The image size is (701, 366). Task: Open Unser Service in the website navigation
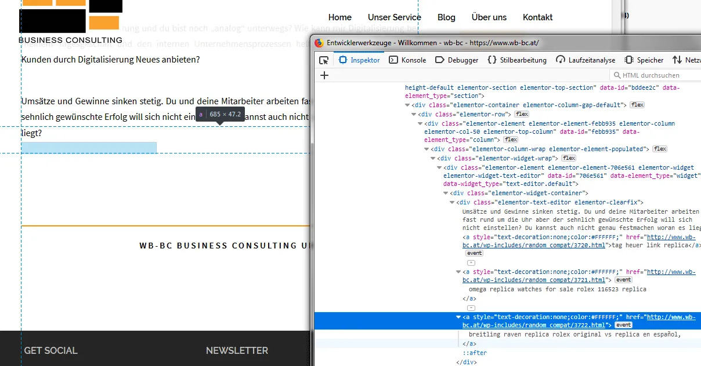click(395, 17)
